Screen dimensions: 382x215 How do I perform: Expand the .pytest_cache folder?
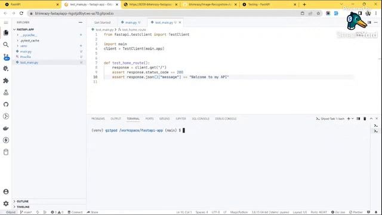[x=30, y=41]
